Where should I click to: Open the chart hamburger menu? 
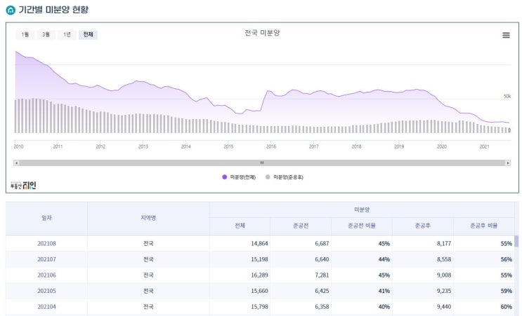[506, 35]
